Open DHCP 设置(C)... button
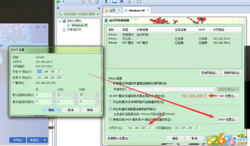250x146 pixels. (228, 120)
